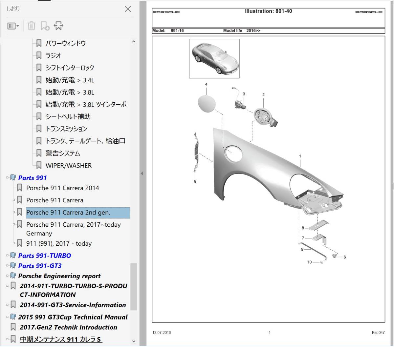Viewport: 394px width, 350px height.
Task: Click the bookmarks panel scrollbar thumb
Action: click(x=133, y=286)
